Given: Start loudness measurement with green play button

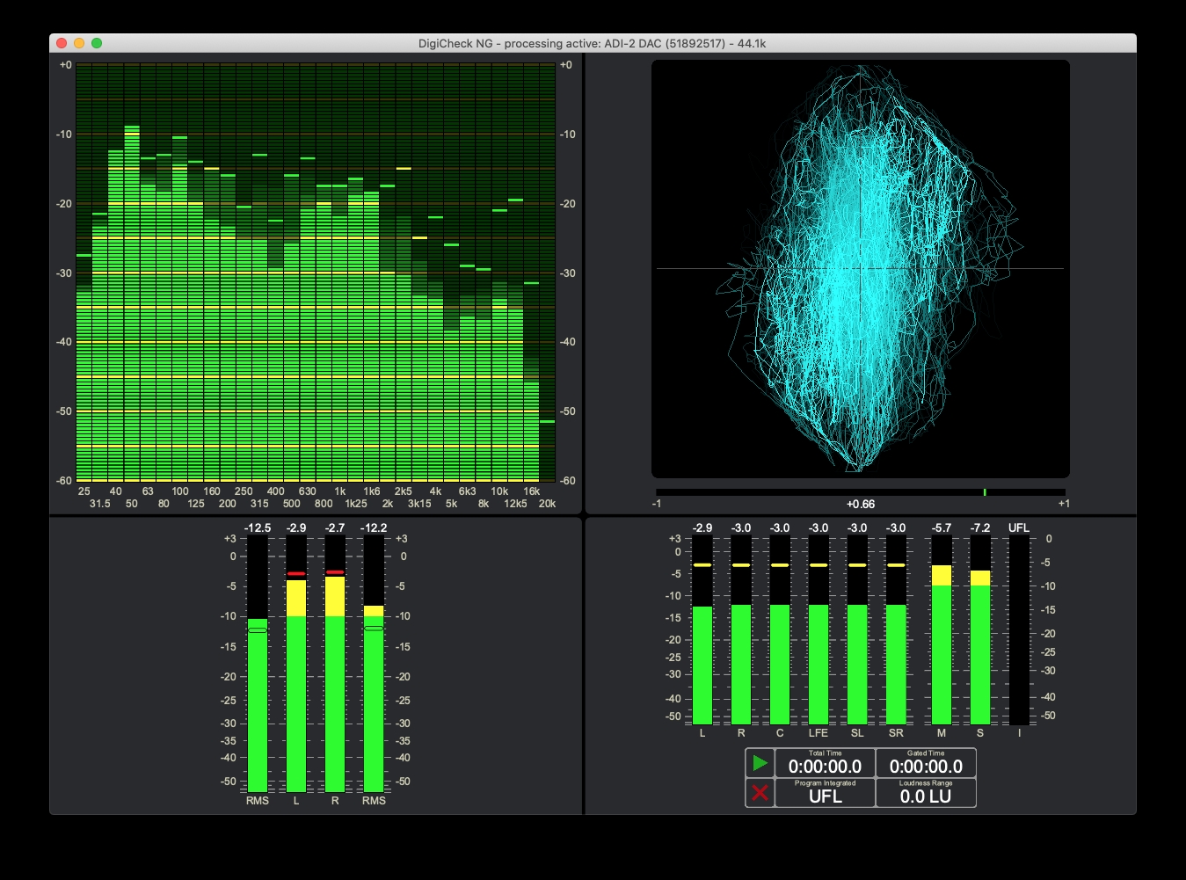Looking at the screenshot, I should [760, 763].
